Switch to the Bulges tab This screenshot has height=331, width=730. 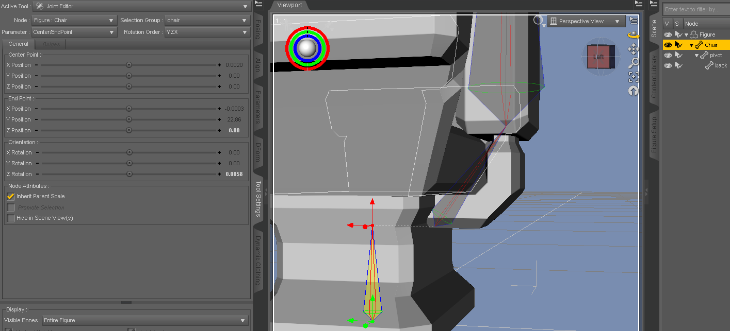pos(51,44)
